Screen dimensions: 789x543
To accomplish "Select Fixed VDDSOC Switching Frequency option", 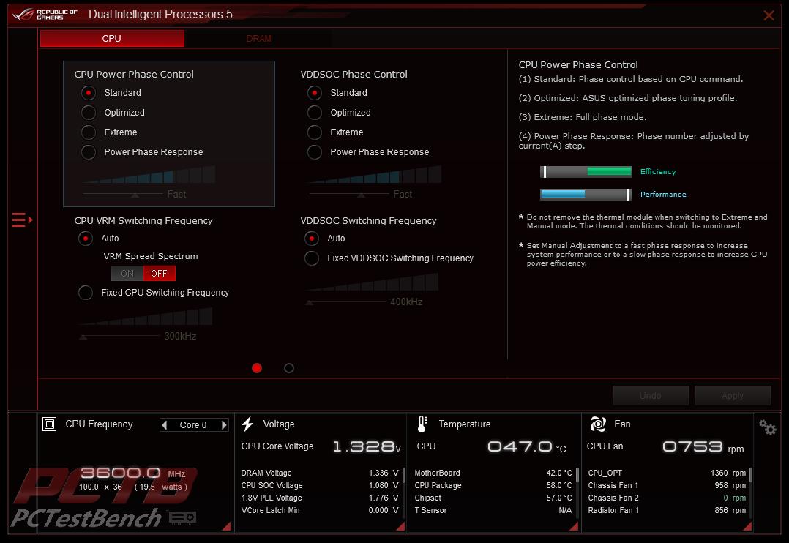I will pos(312,258).
